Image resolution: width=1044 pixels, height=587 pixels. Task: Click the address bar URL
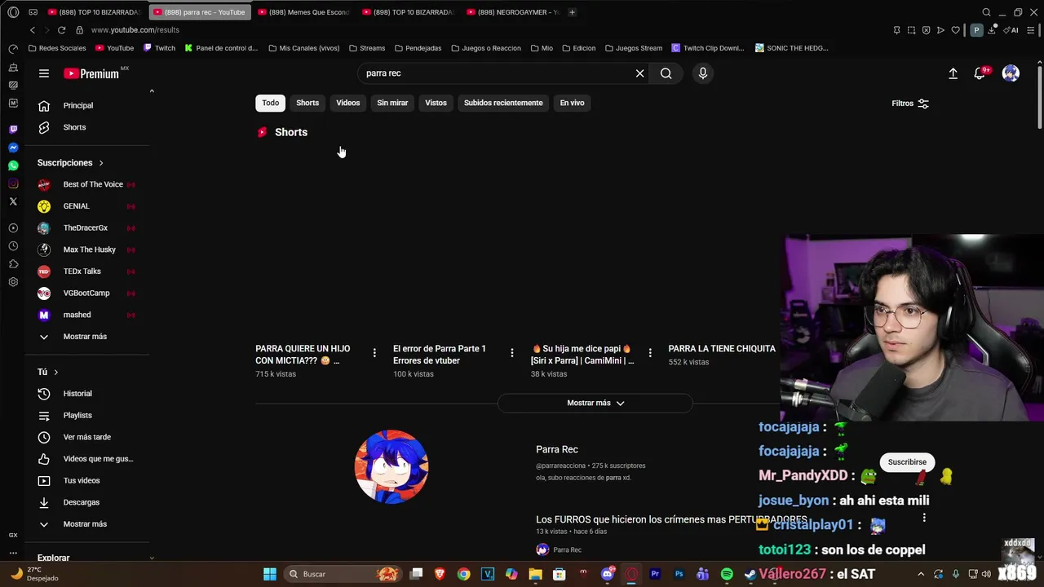click(135, 30)
